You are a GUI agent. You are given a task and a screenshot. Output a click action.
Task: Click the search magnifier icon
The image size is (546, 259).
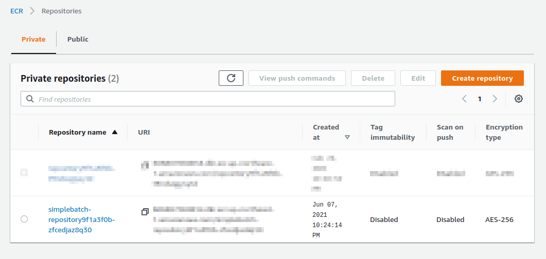[x=30, y=99]
